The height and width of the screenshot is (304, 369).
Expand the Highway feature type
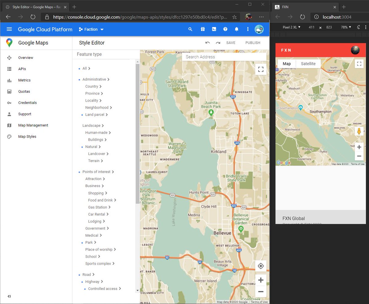(x=94, y=282)
